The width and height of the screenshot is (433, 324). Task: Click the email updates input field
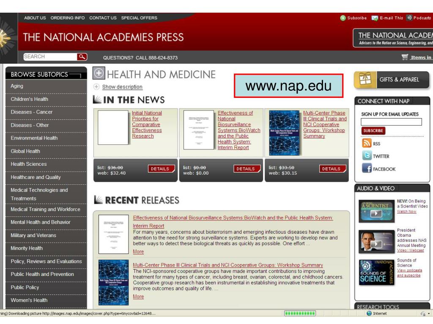[x=391, y=122]
